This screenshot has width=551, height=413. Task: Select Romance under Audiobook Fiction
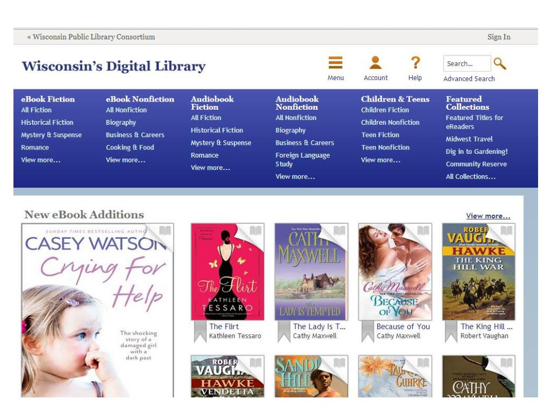(204, 155)
